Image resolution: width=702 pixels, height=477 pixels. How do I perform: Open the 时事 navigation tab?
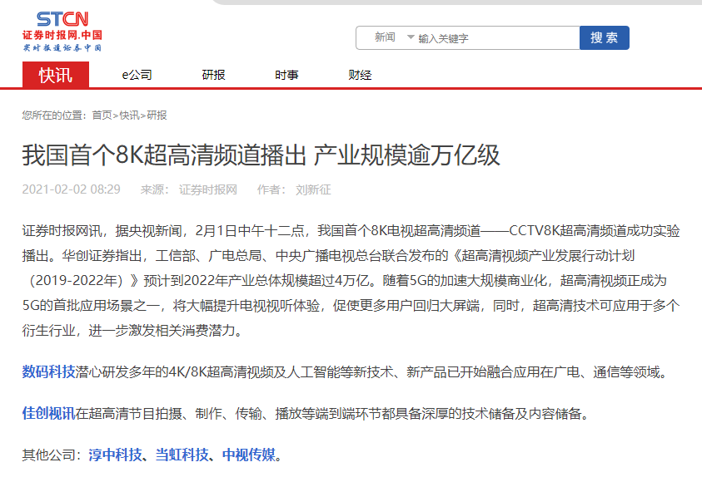(286, 75)
